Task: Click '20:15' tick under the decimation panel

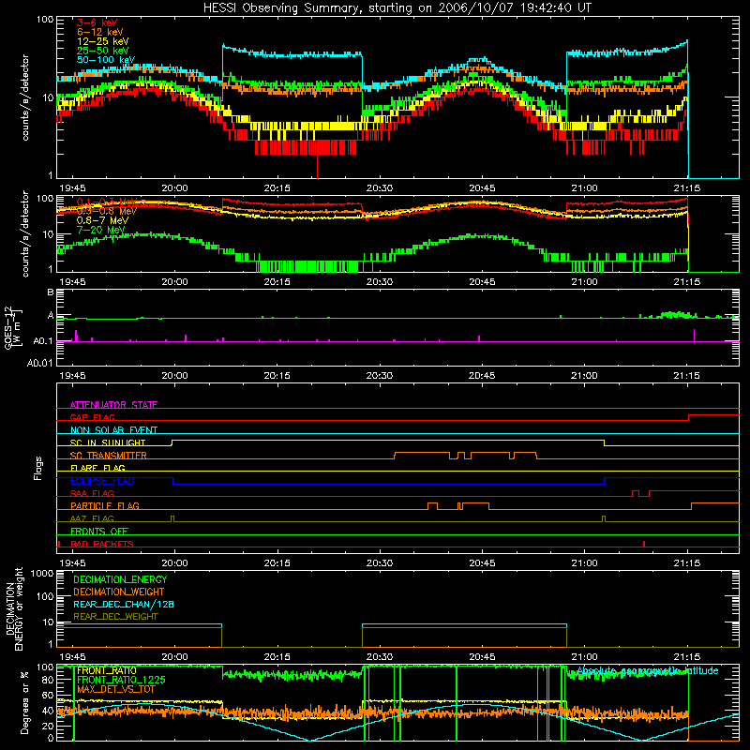Action: pos(277,657)
